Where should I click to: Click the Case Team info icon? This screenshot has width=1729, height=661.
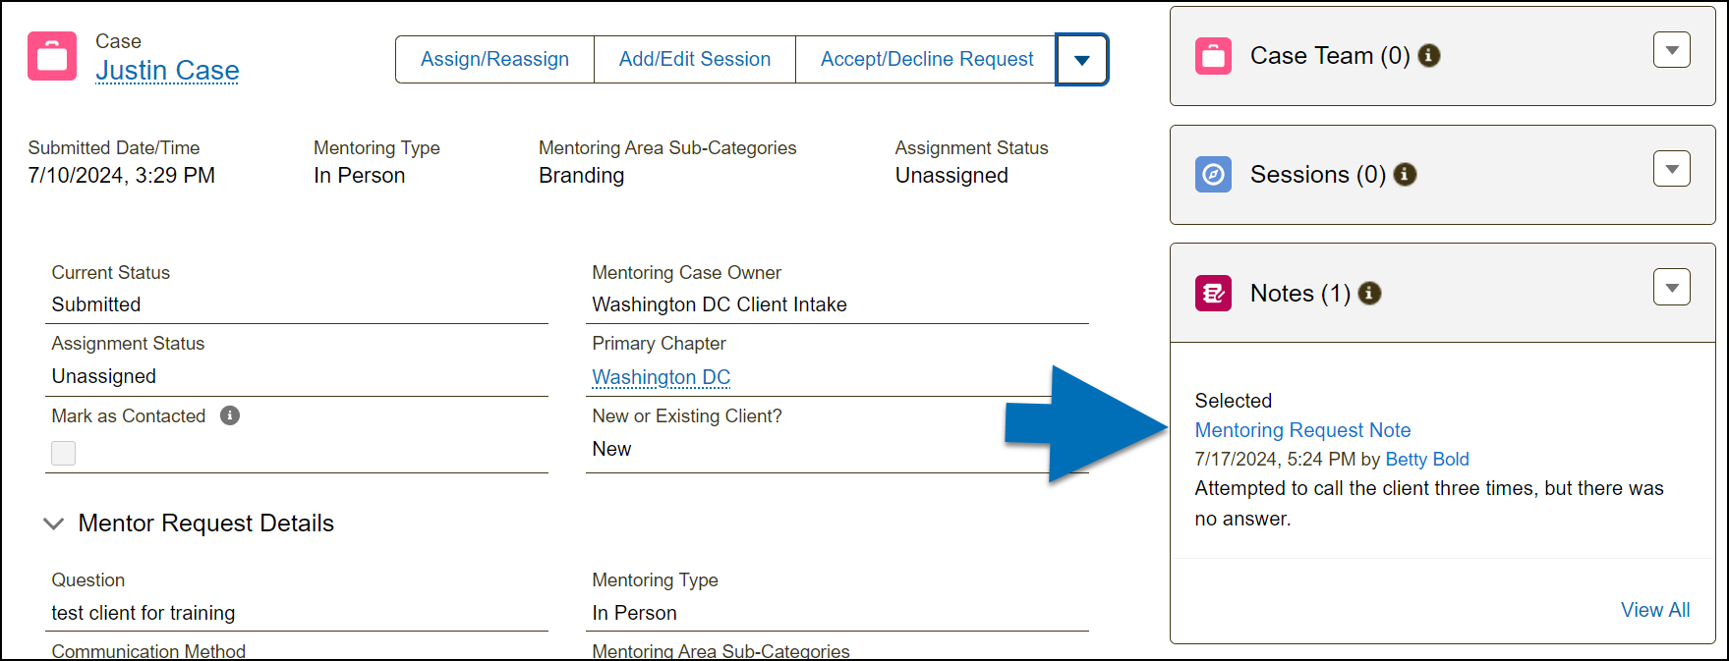point(1429,56)
